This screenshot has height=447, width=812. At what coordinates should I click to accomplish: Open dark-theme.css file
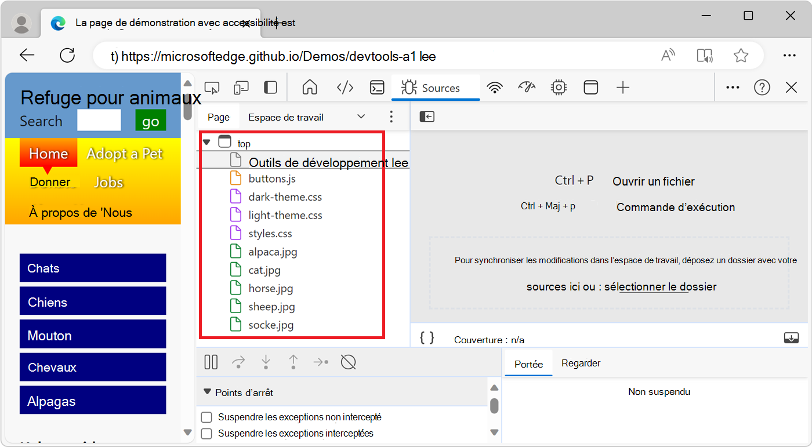coord(285,197)
